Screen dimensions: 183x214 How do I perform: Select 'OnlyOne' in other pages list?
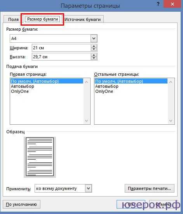[x=104, y=91]
